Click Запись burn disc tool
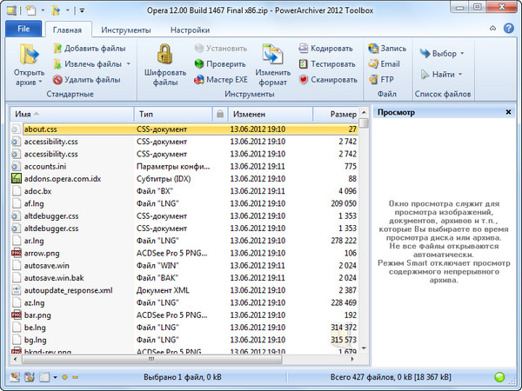Screen dimensions: 522x391 [x=387, y=49]
